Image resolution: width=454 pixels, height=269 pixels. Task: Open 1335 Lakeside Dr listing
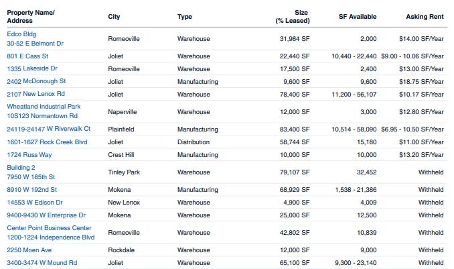31,68
